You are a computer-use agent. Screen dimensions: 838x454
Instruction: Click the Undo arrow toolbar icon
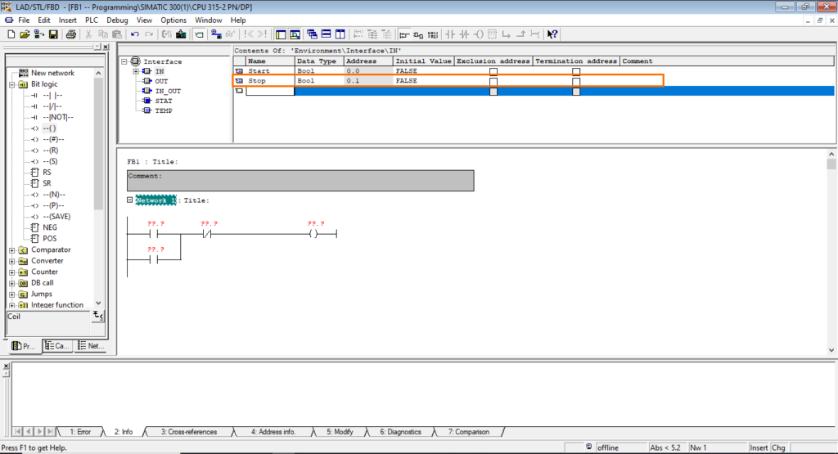tap(135, 34)
